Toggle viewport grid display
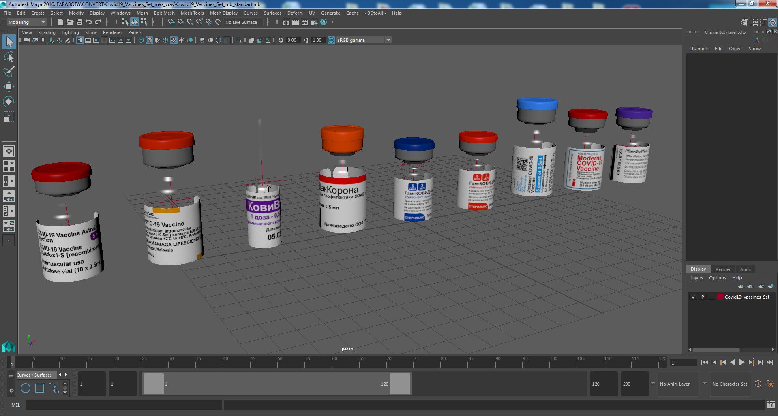Viewport: 778px width, 416px height. click(79, 40)
